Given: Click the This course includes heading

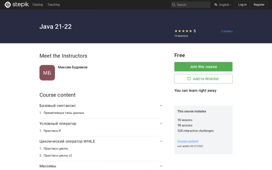Looking at the screenshot, I should click(x=192, y=112).
